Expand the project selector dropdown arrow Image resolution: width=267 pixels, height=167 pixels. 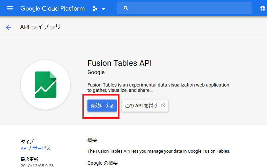point(103,9)
